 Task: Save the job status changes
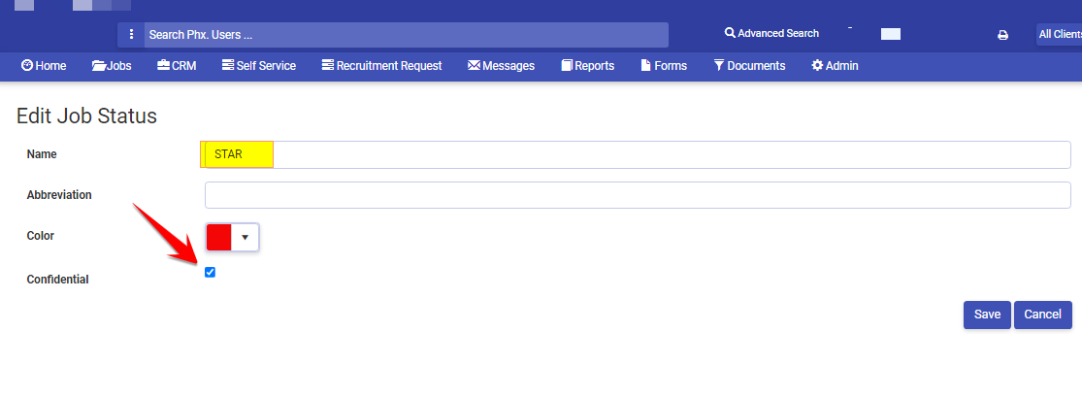click(x=987, y=315)
